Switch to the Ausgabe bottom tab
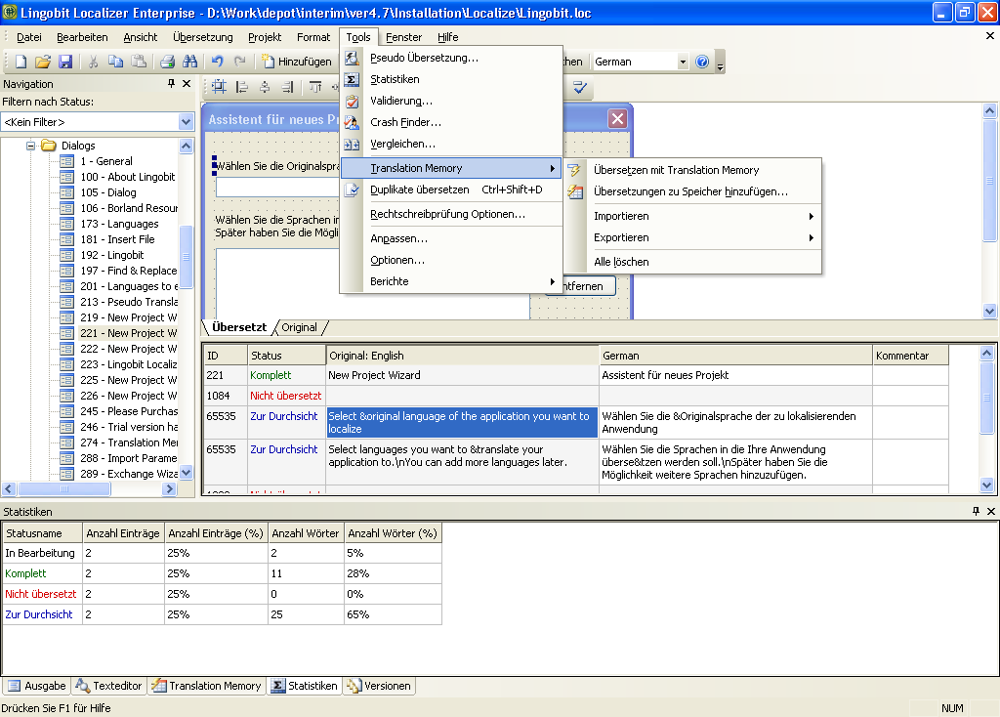Viewport: 1000px width, 717px height. [x=38, y=686]
